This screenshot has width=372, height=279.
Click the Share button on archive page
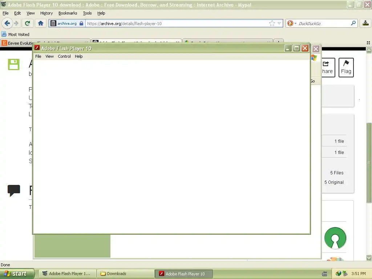(x=328, y=68)
